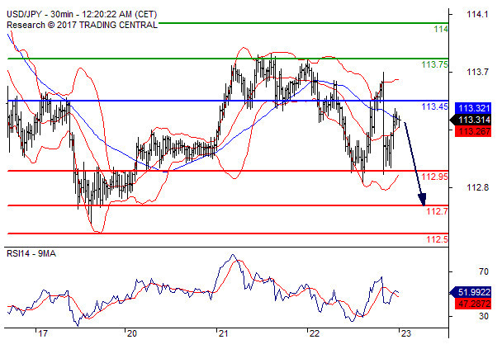Click date label 20 on time axis

click(x=131, y=333)
